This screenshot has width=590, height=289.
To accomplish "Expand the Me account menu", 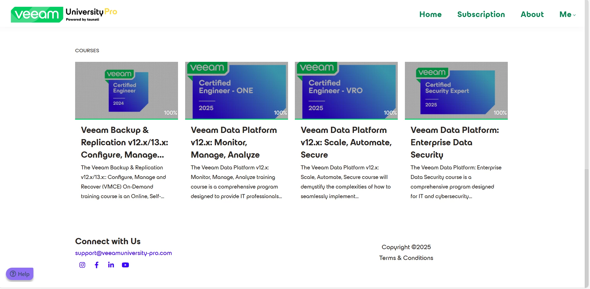I will click(567, 14).
